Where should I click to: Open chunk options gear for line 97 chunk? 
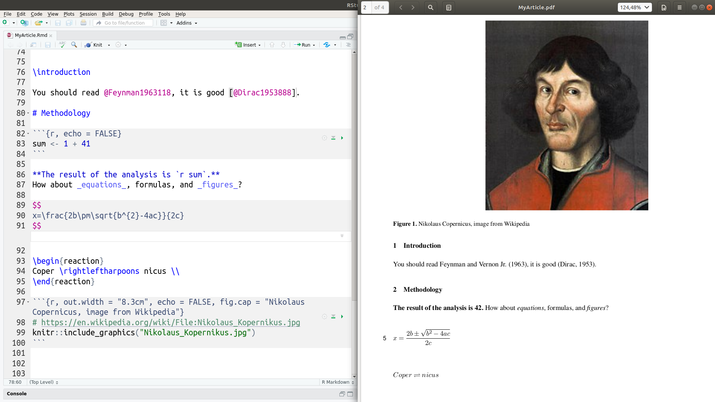tap(325, 317)
